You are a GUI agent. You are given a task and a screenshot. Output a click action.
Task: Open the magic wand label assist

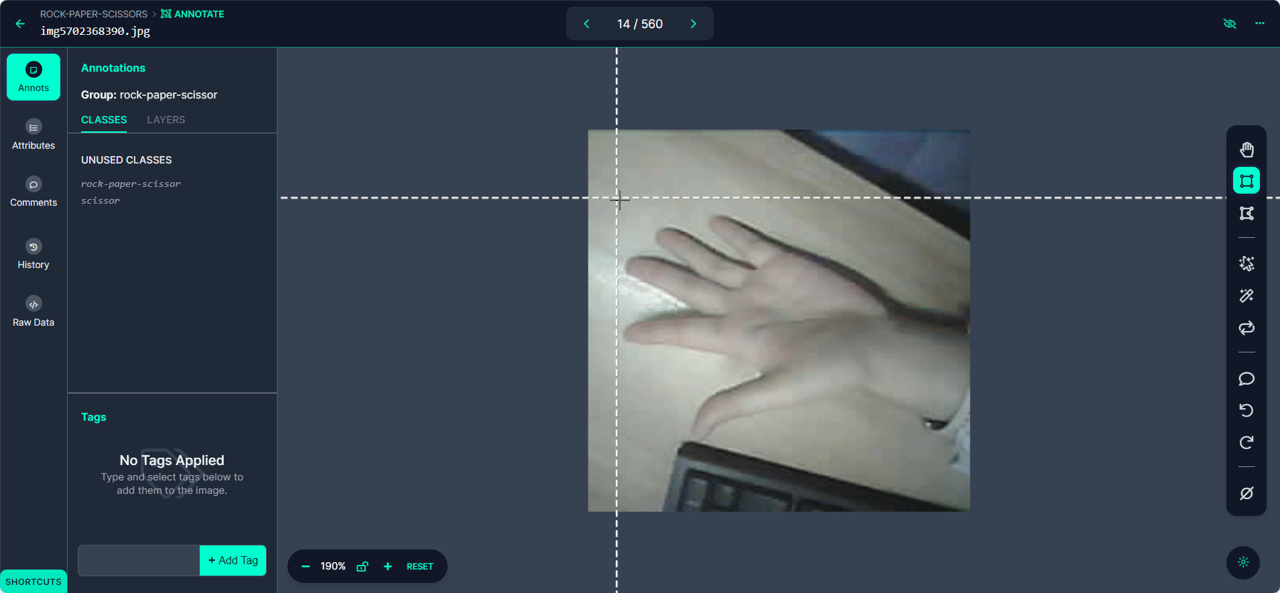pos(1246,295)
